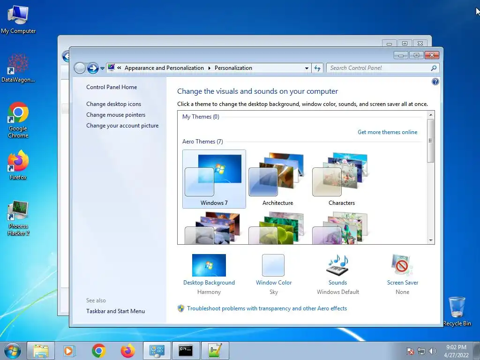This screenshot has height=360, width=480.
Task: Open Windows Explorer from the taskbar
Action: [41, 351]
